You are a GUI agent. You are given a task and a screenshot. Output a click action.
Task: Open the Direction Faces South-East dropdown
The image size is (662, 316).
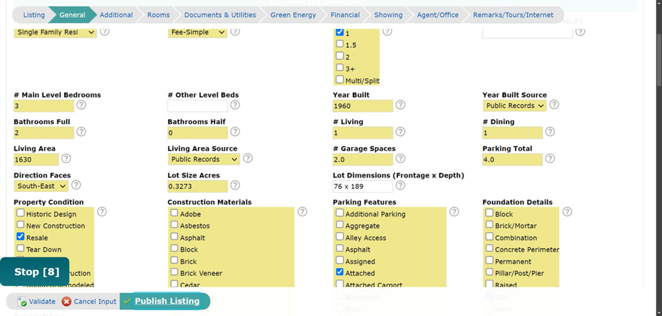click(41, 186)
